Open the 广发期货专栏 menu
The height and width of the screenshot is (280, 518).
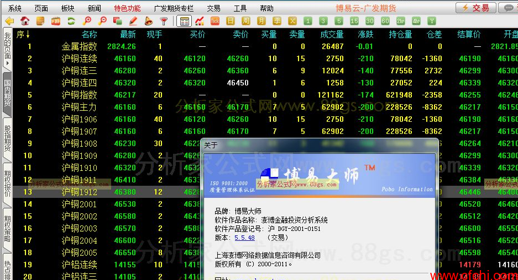point(174,8)
